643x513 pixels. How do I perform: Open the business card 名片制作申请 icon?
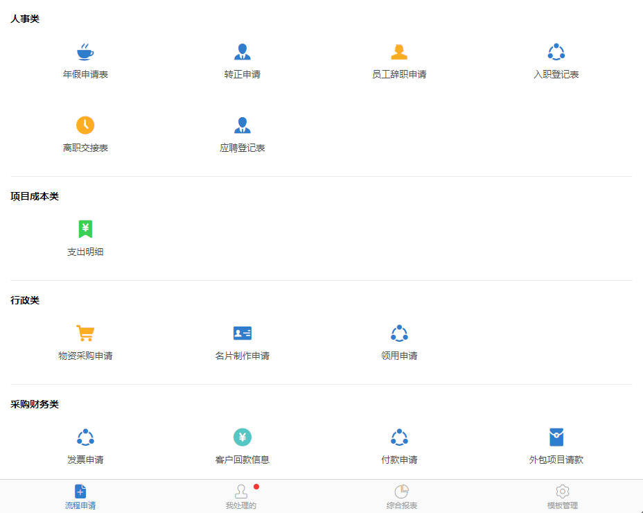(242, 333)
